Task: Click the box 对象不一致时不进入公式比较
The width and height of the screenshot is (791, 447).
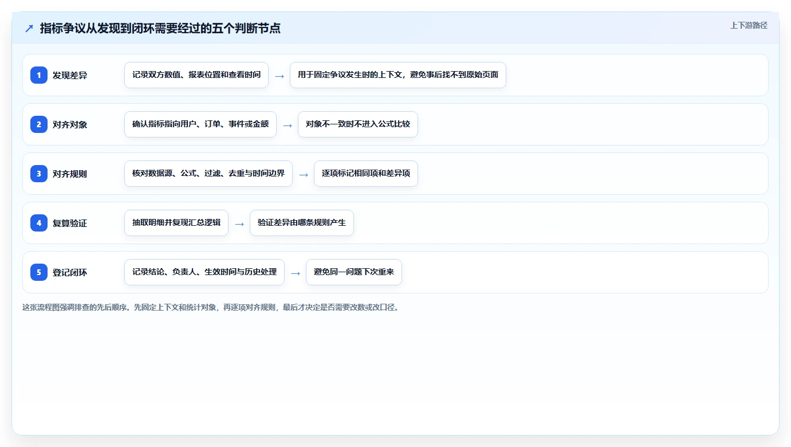Action: click(358, 124)
